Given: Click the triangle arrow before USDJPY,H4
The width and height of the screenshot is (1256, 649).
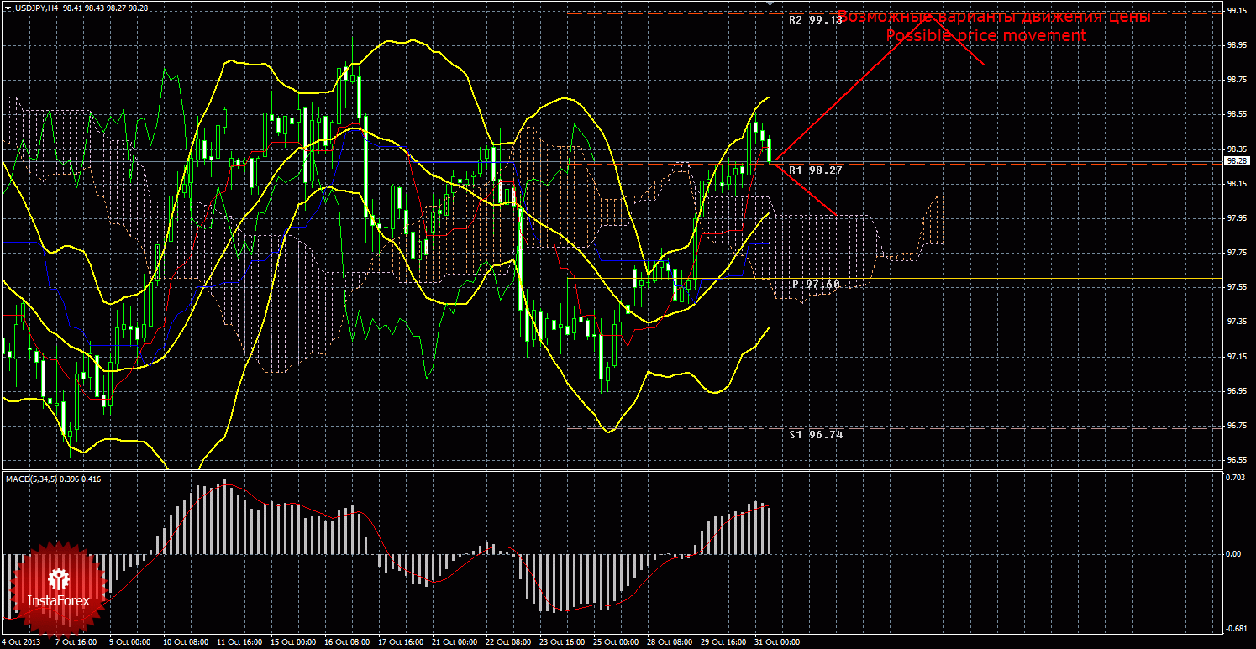Looking at the screenshot, I should (x=8, y=8).
